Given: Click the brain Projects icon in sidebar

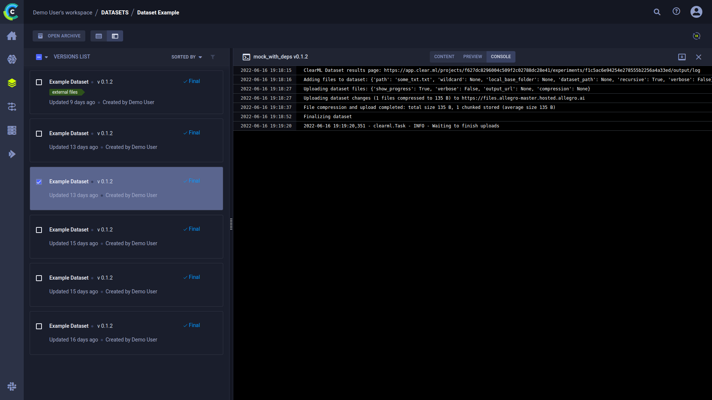Looking at the screenshot, I should [x=12, y=59].
